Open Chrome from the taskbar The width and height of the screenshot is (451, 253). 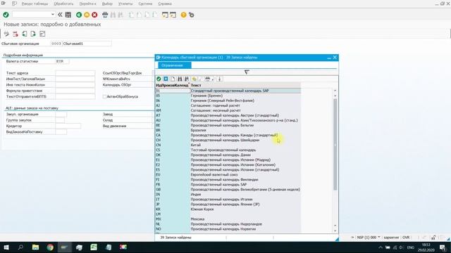[x=50, y=247]
